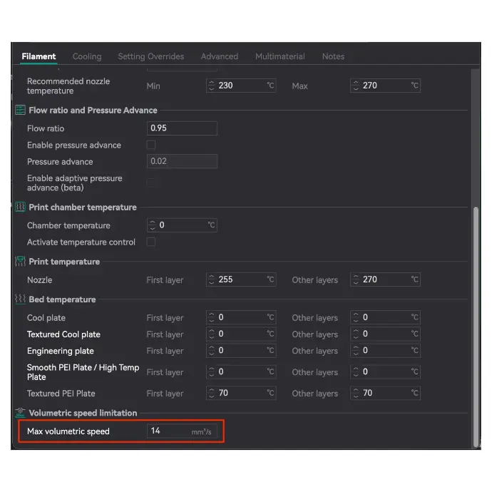This screenshot has height=492, width=492.
Task: Check Activate temperature control box
Action: (x=151, y=242)
